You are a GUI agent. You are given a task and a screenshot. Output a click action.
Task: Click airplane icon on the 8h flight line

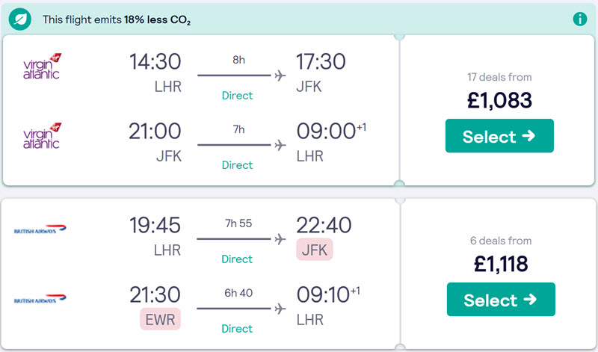click(x=280, y=75)
